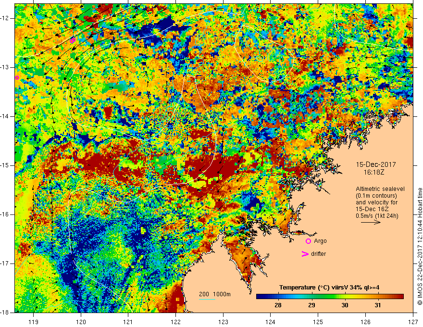Click the colorbar value 30

(x=345, y=305)
